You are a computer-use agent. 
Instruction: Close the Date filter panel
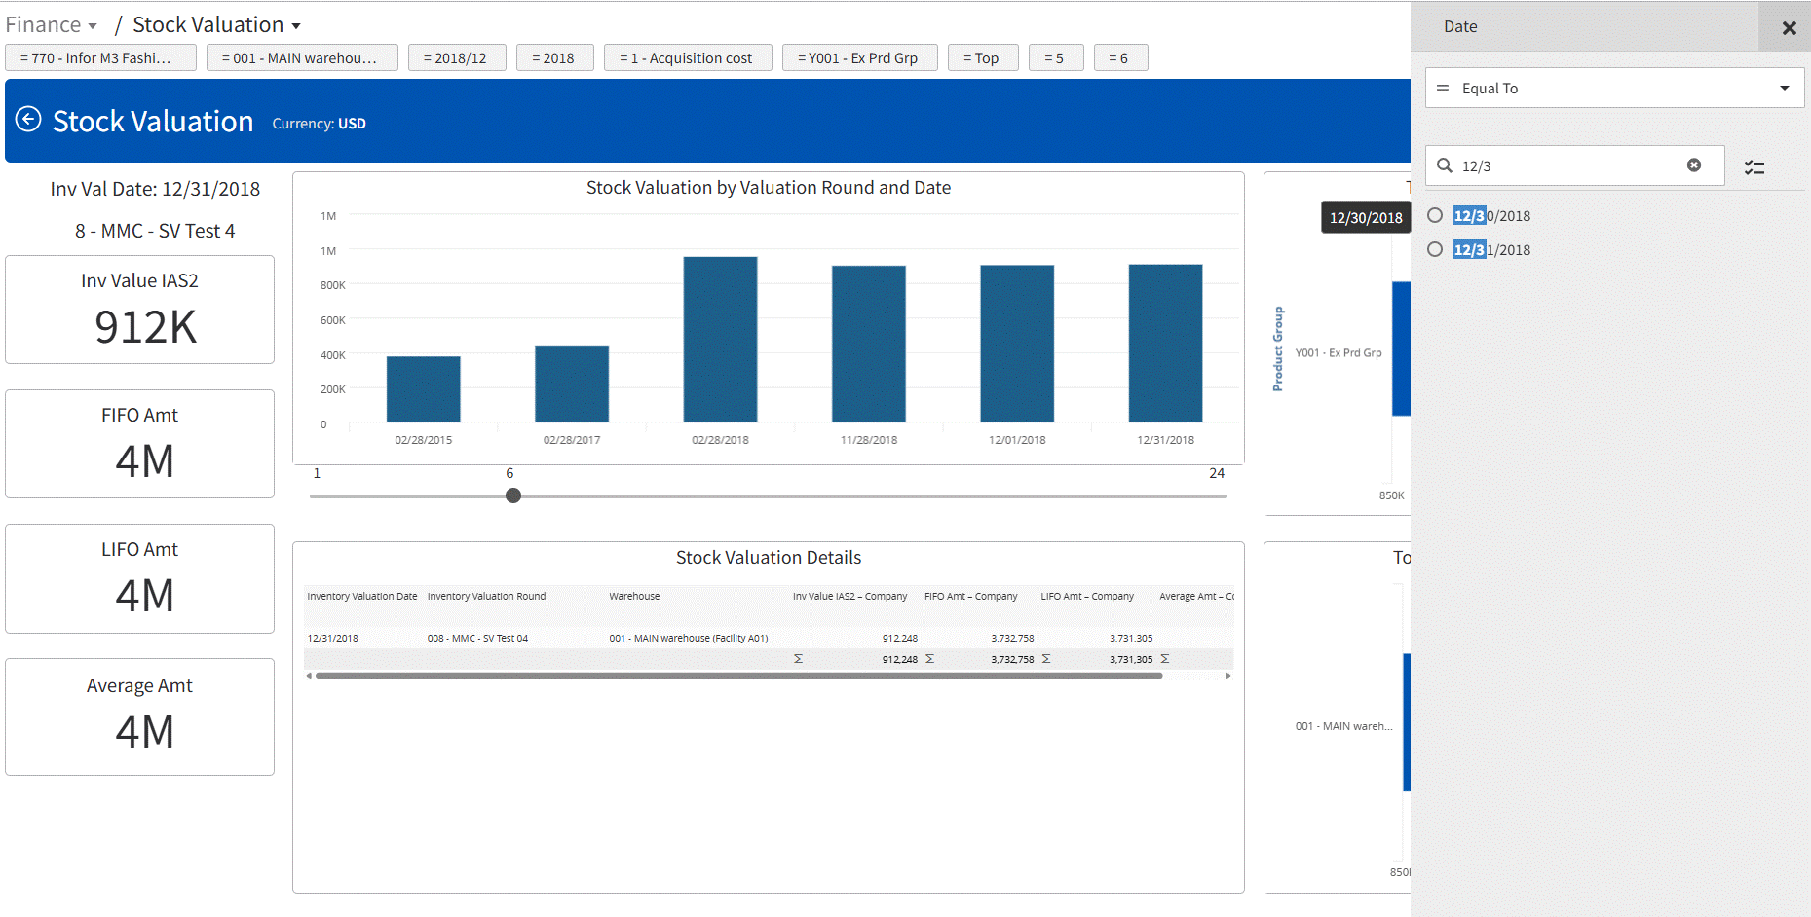click(1789, 28)
